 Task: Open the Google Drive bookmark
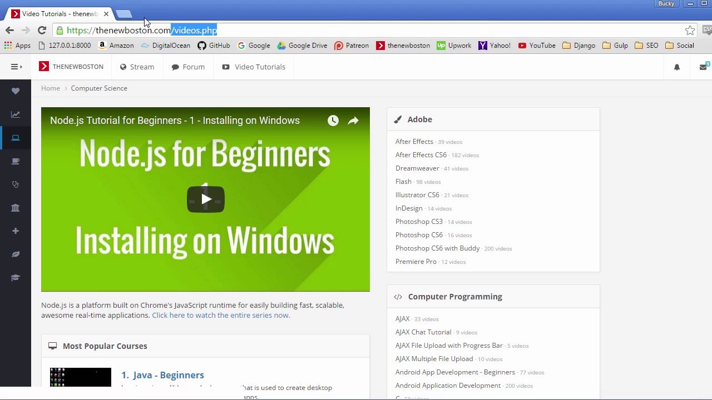(x=302, y=46)
